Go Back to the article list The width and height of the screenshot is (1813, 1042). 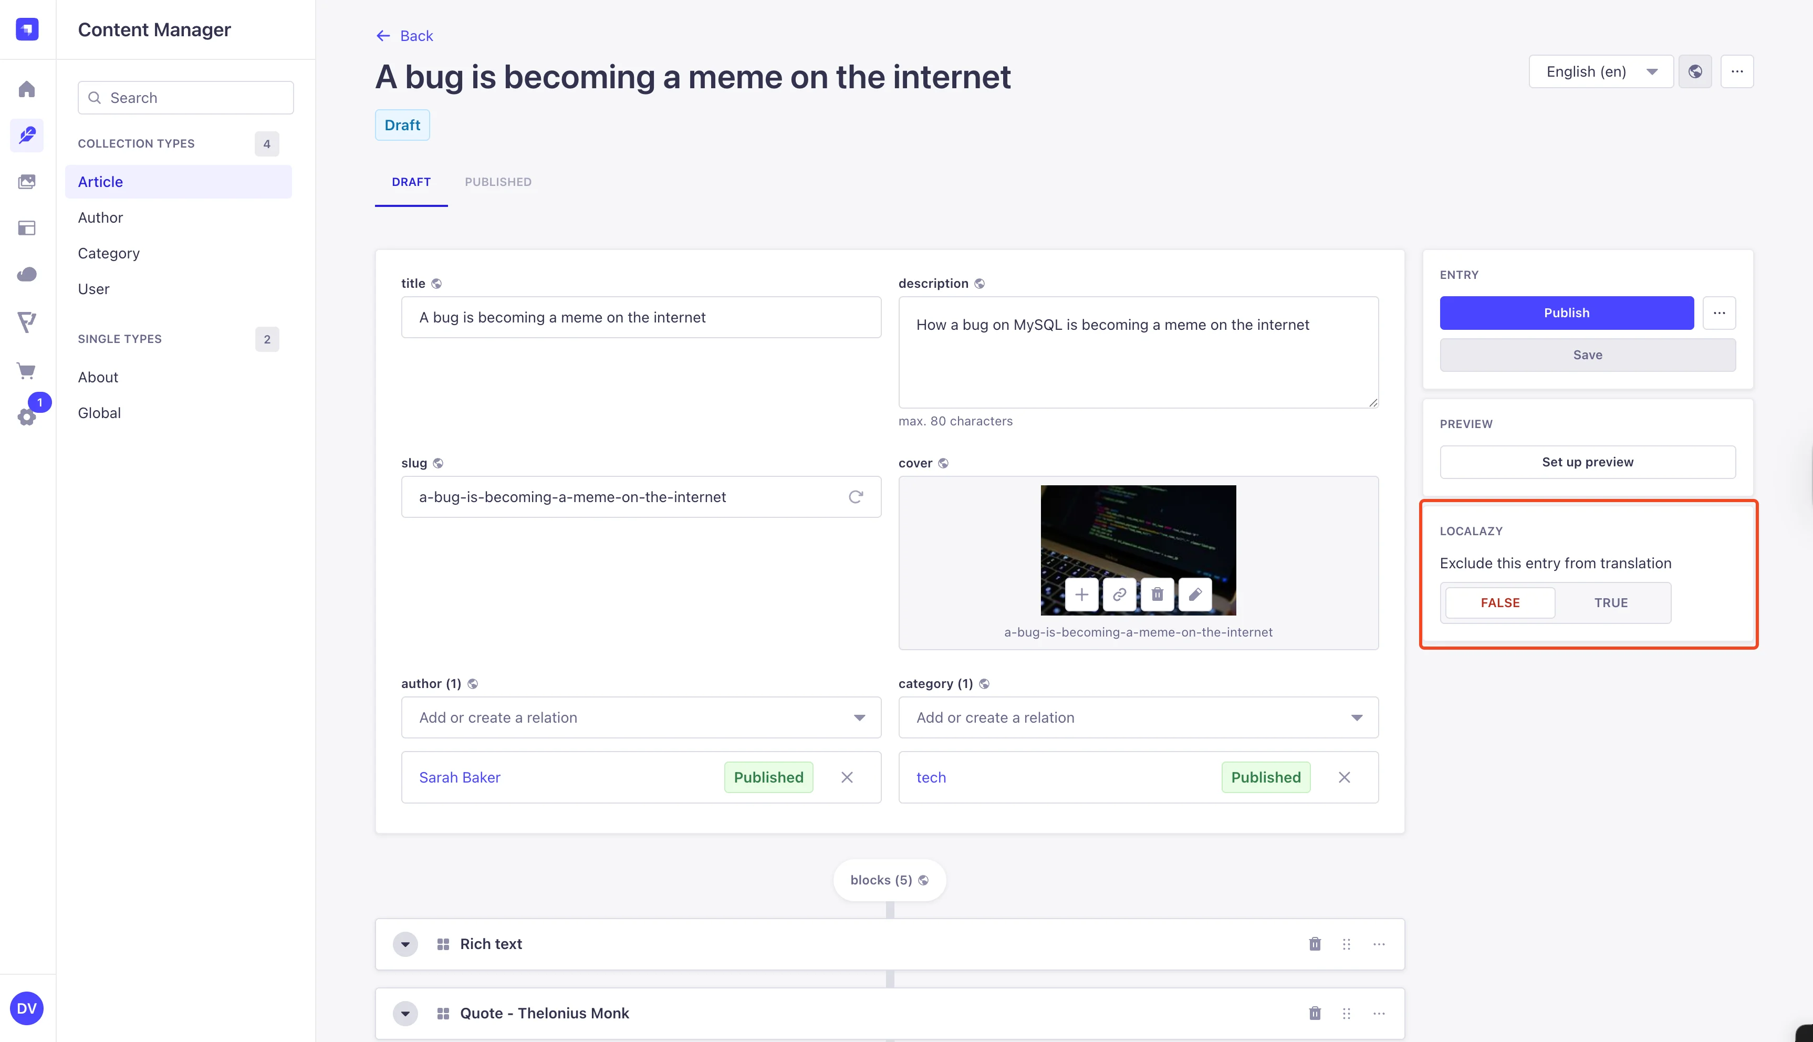coord(405,36)
